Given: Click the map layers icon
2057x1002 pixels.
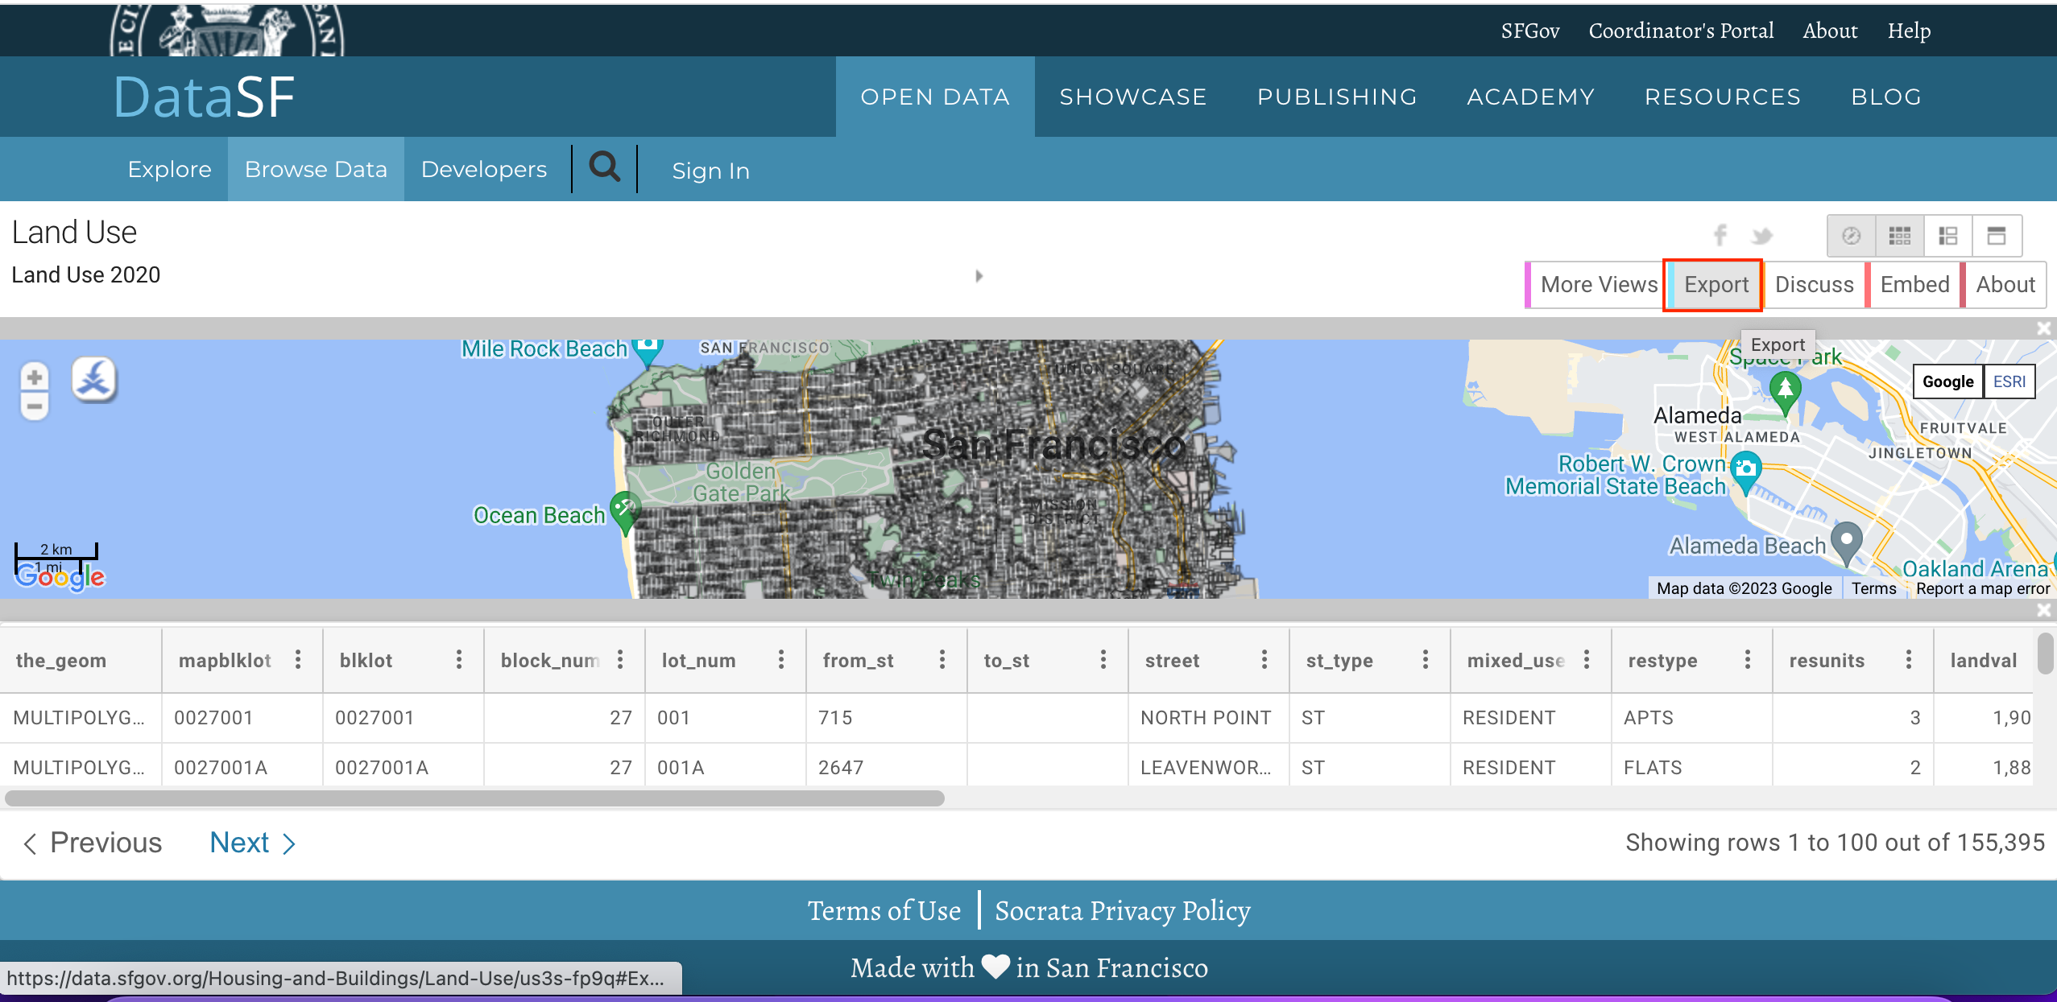Looking at the screenshot, I should coord(94,379).
